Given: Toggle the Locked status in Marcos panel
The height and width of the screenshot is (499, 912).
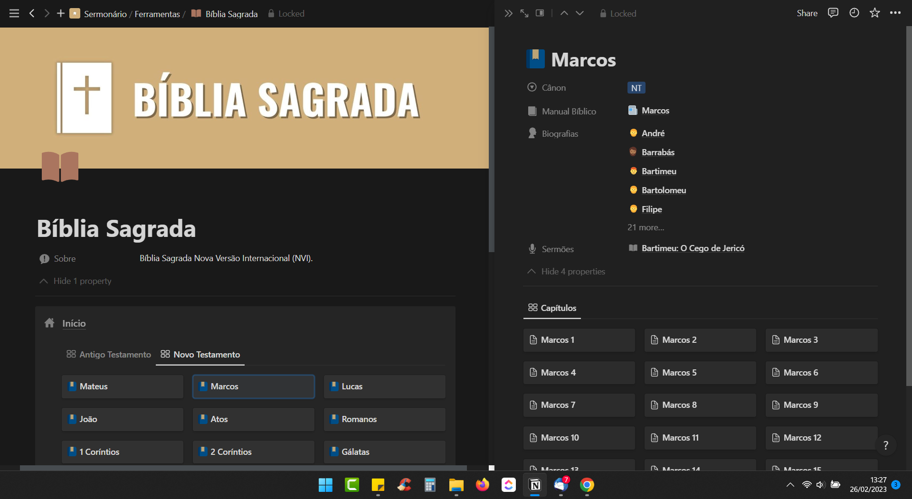Looking at the screenshot, I should 617,14.
